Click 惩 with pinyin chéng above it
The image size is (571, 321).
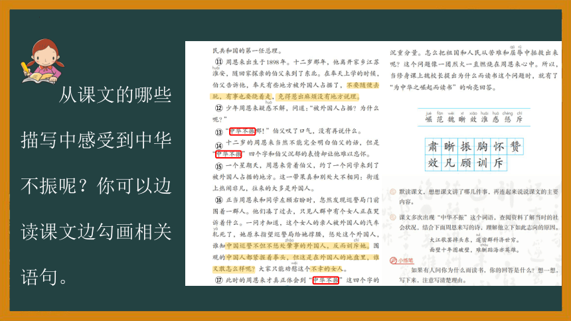coord(508,119)
